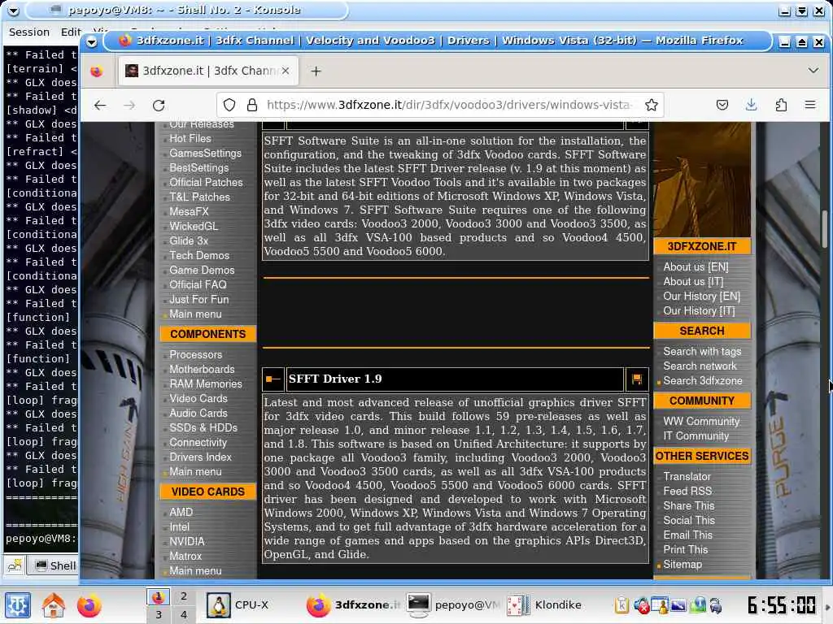Open GamesSettings sidebar link
Viewport: 833px width, 624px height.
(x=205, y=154)
